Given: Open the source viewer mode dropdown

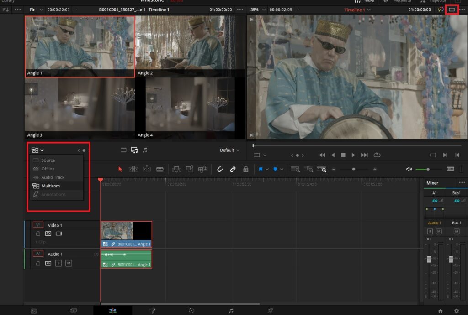Looking at the screenshot, I should pyautogui.click(x=37, y=150).
